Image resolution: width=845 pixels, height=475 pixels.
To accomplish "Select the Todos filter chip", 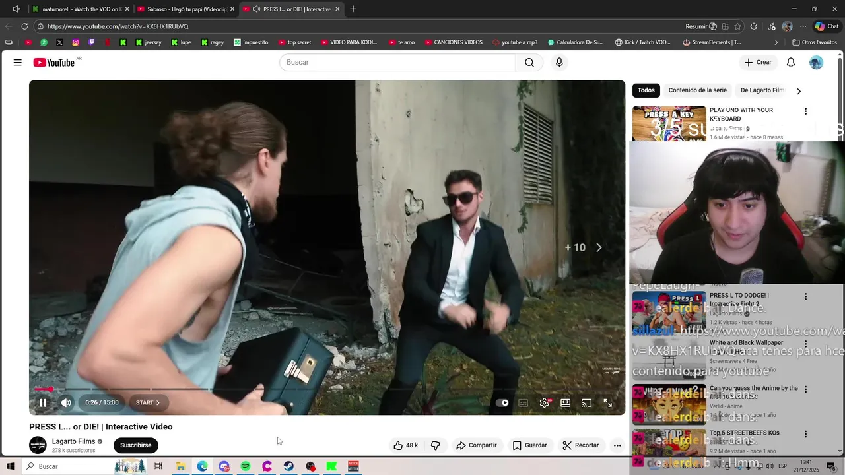I will [646, 90].
